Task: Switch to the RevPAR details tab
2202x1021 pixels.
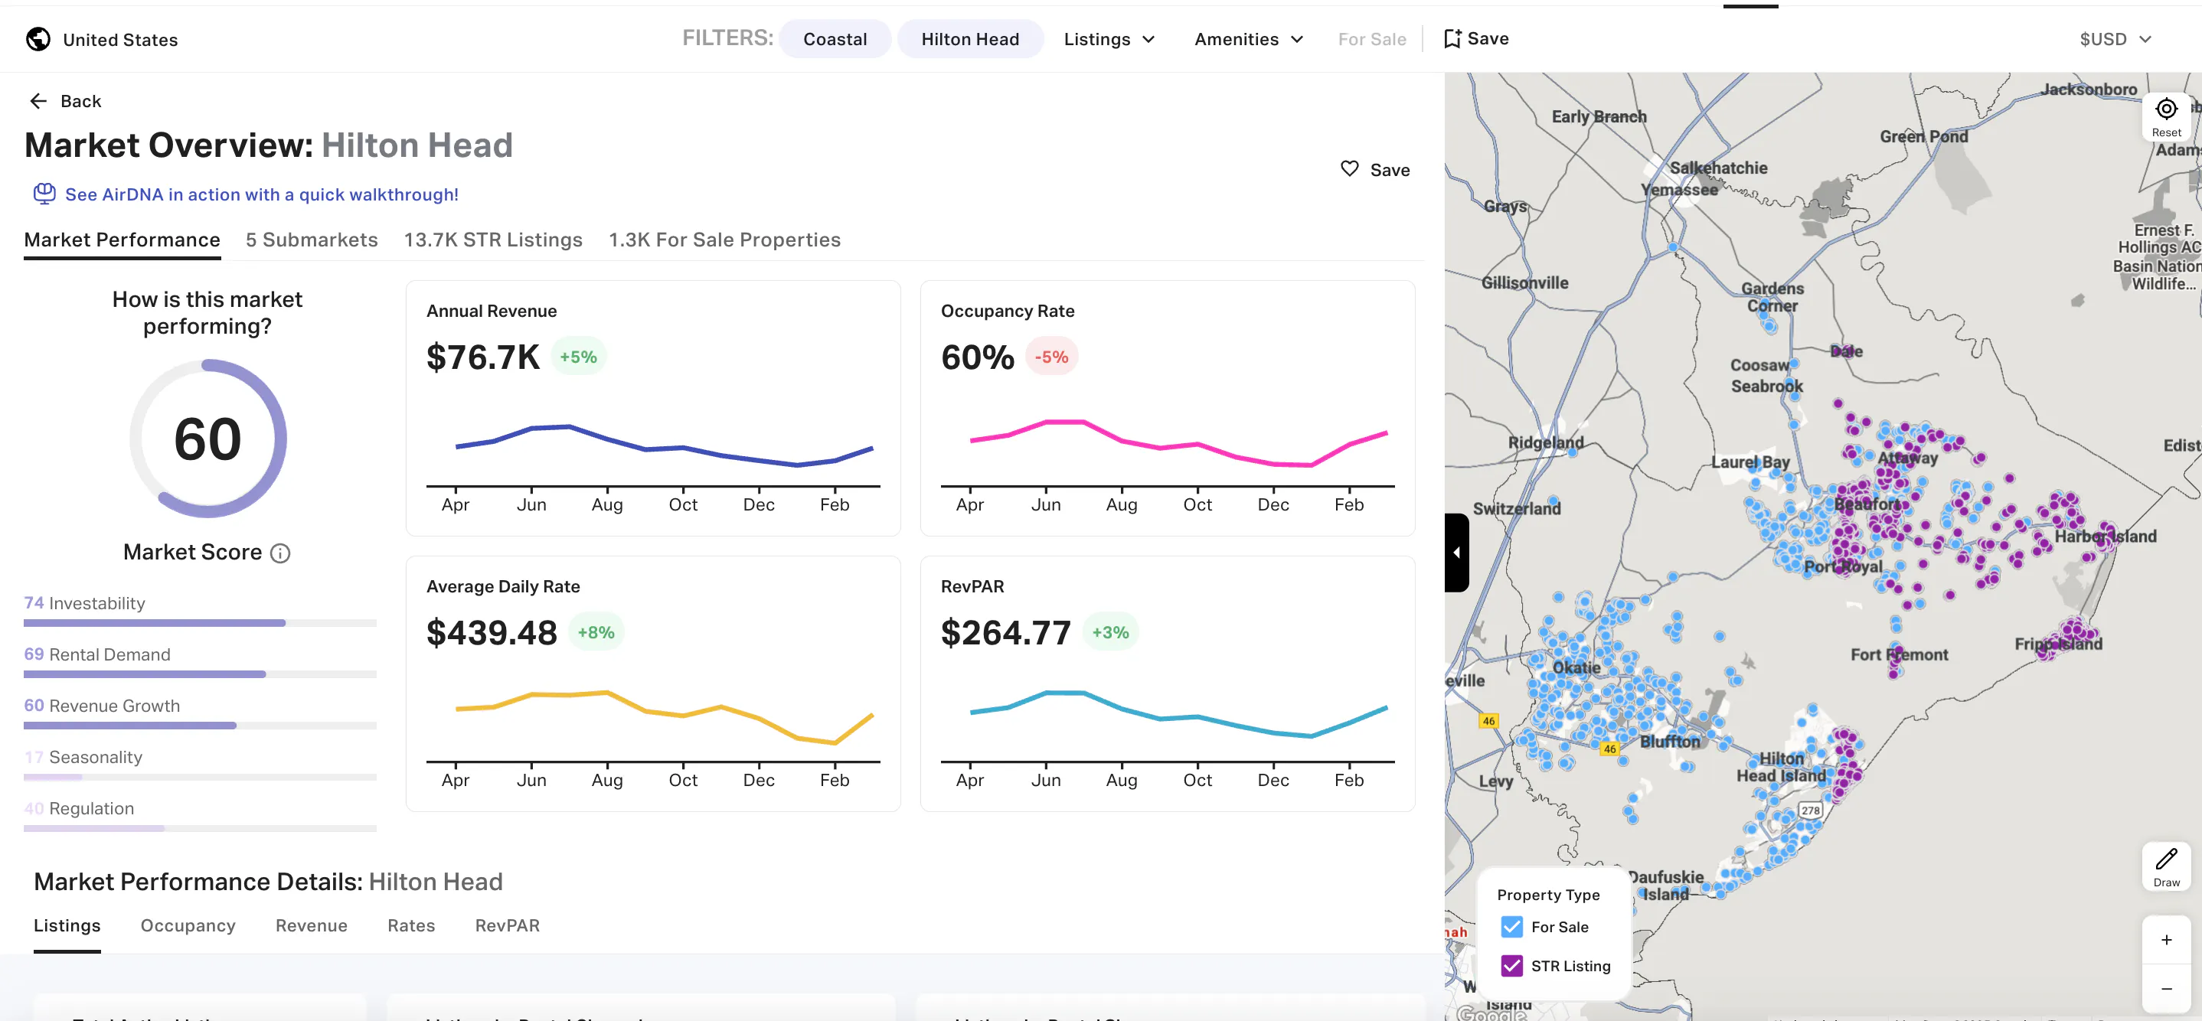Action: point(508,926)
